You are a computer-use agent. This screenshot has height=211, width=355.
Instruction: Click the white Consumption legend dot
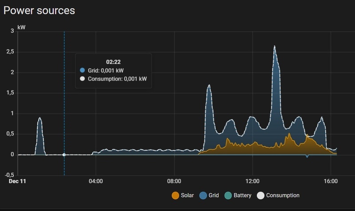coord(260,195)
